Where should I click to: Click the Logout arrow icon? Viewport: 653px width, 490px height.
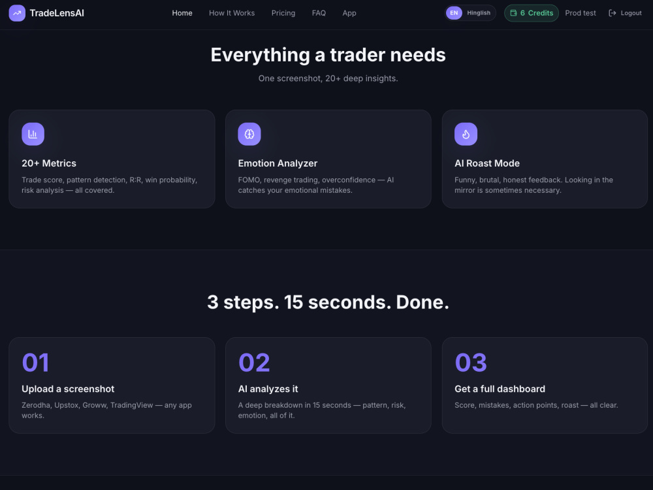click(x=613, y=13)
